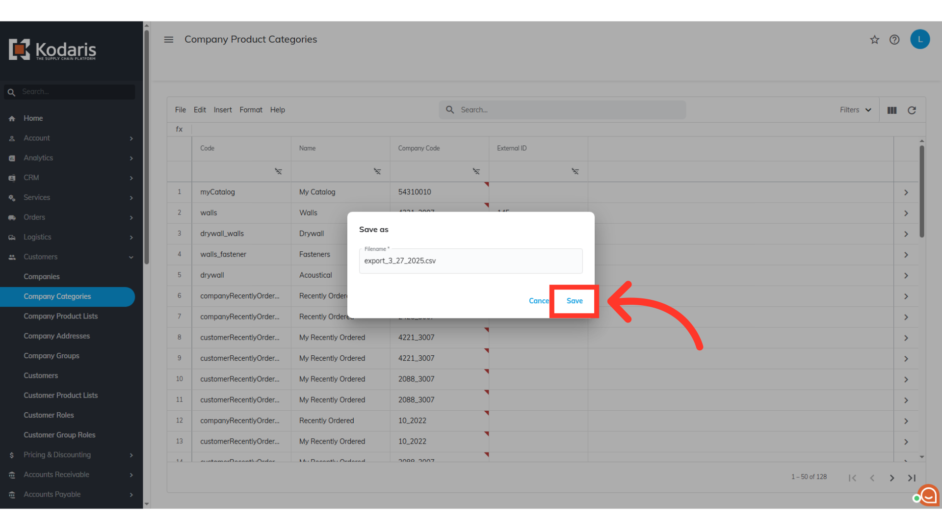This screenshot has height=530, width=942.
Task: Open the Format menu
Action: (x=251, y=110)
